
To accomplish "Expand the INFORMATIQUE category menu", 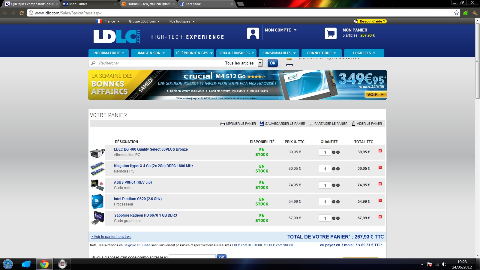I will point(108,53).
